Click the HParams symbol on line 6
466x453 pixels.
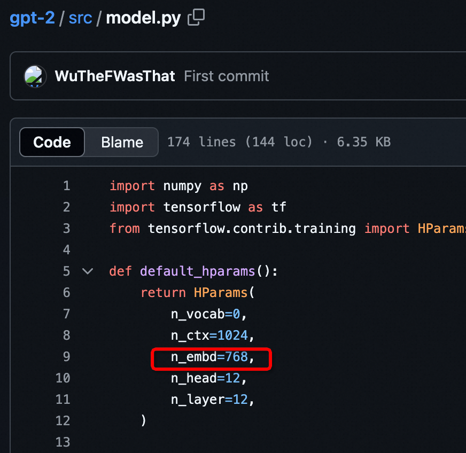[221, 293]
